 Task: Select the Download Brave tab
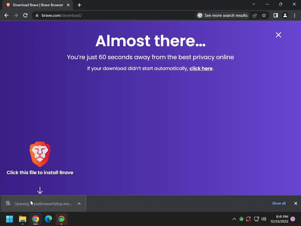coord(38,5)
